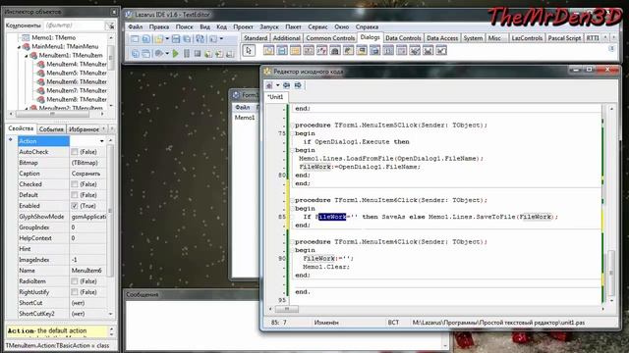Select the TPrinterSetupDialog component icon
Image resolution: width=629 pixels, height=353 pixels.
tap(415, 50)
